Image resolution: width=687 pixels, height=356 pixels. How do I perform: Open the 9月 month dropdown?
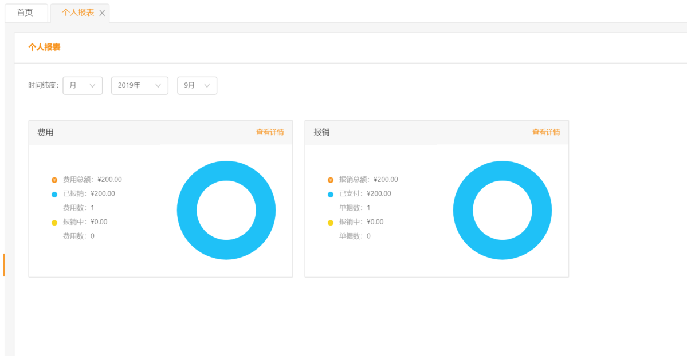pos(197,85)
